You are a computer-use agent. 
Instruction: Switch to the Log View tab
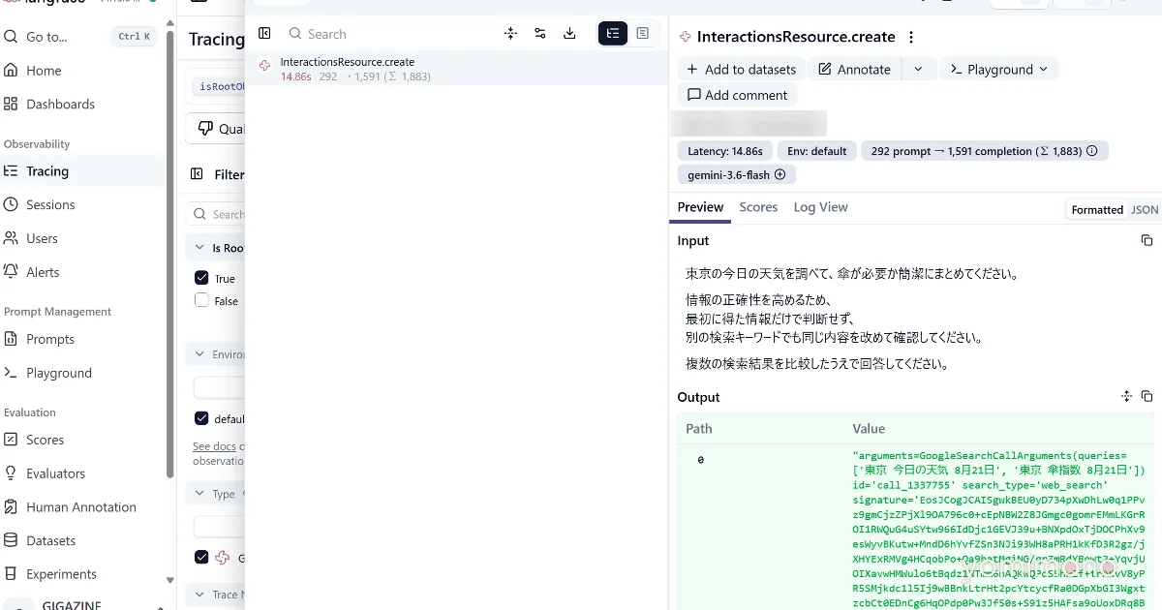click(x=820, y=207)
